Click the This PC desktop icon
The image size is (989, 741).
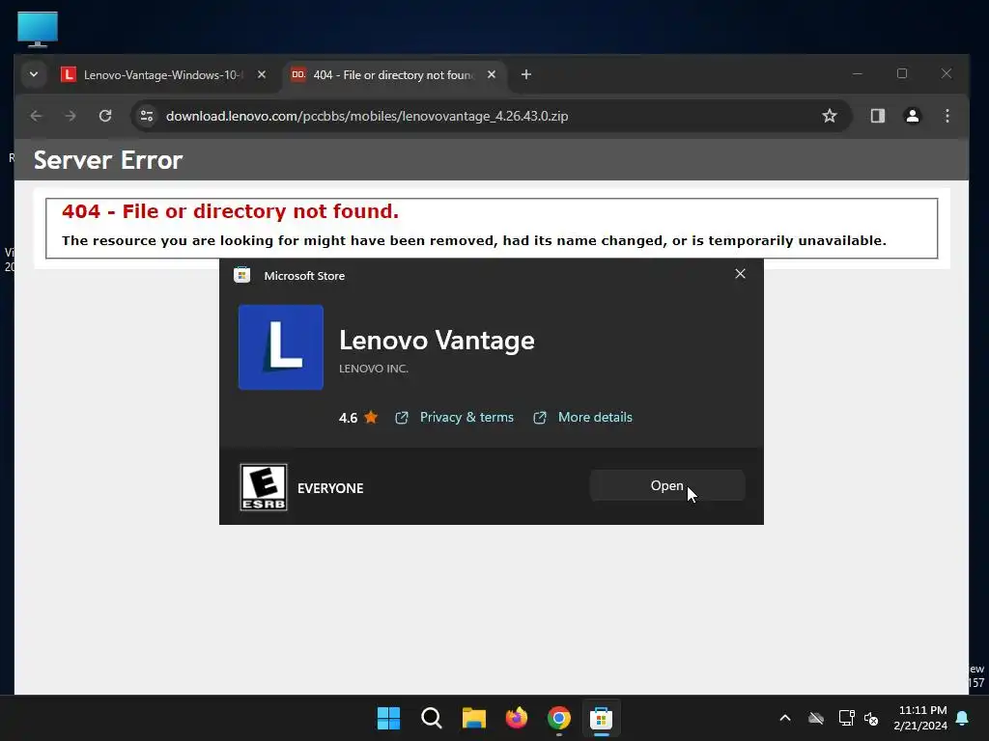point(38,29)
